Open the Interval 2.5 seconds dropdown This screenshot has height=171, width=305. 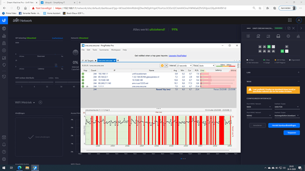[x=184, y=66]
